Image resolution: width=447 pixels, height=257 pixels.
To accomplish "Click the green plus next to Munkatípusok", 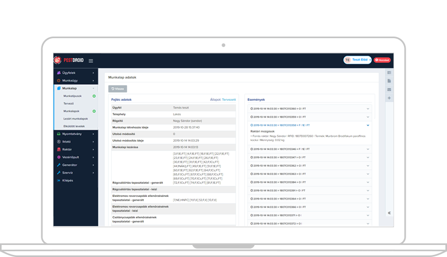I will click(94, 96).
